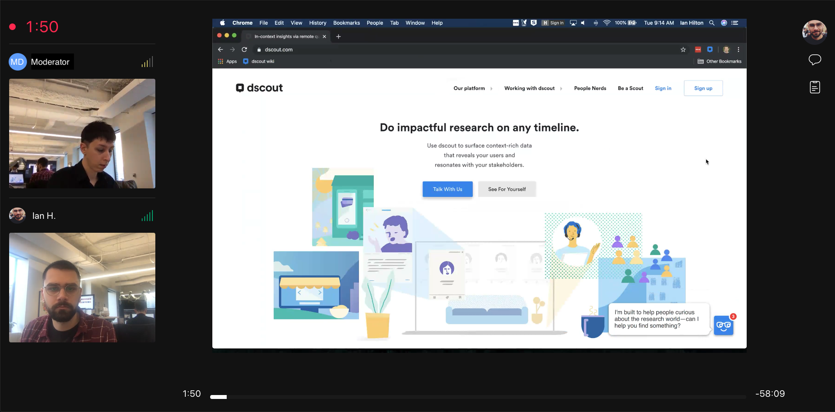Go forward with Chrome forward arrow
Image resolution: width=835 pixels, height=412 pixels.
point(232,50)
